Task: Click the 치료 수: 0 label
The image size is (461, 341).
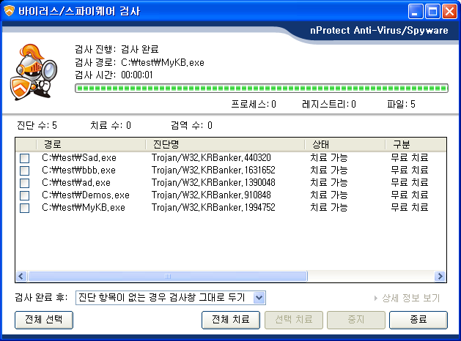Action: tap(111, 126)
